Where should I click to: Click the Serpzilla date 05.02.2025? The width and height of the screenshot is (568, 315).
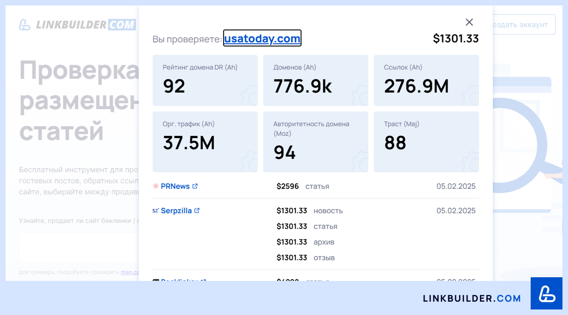point(456,210)
